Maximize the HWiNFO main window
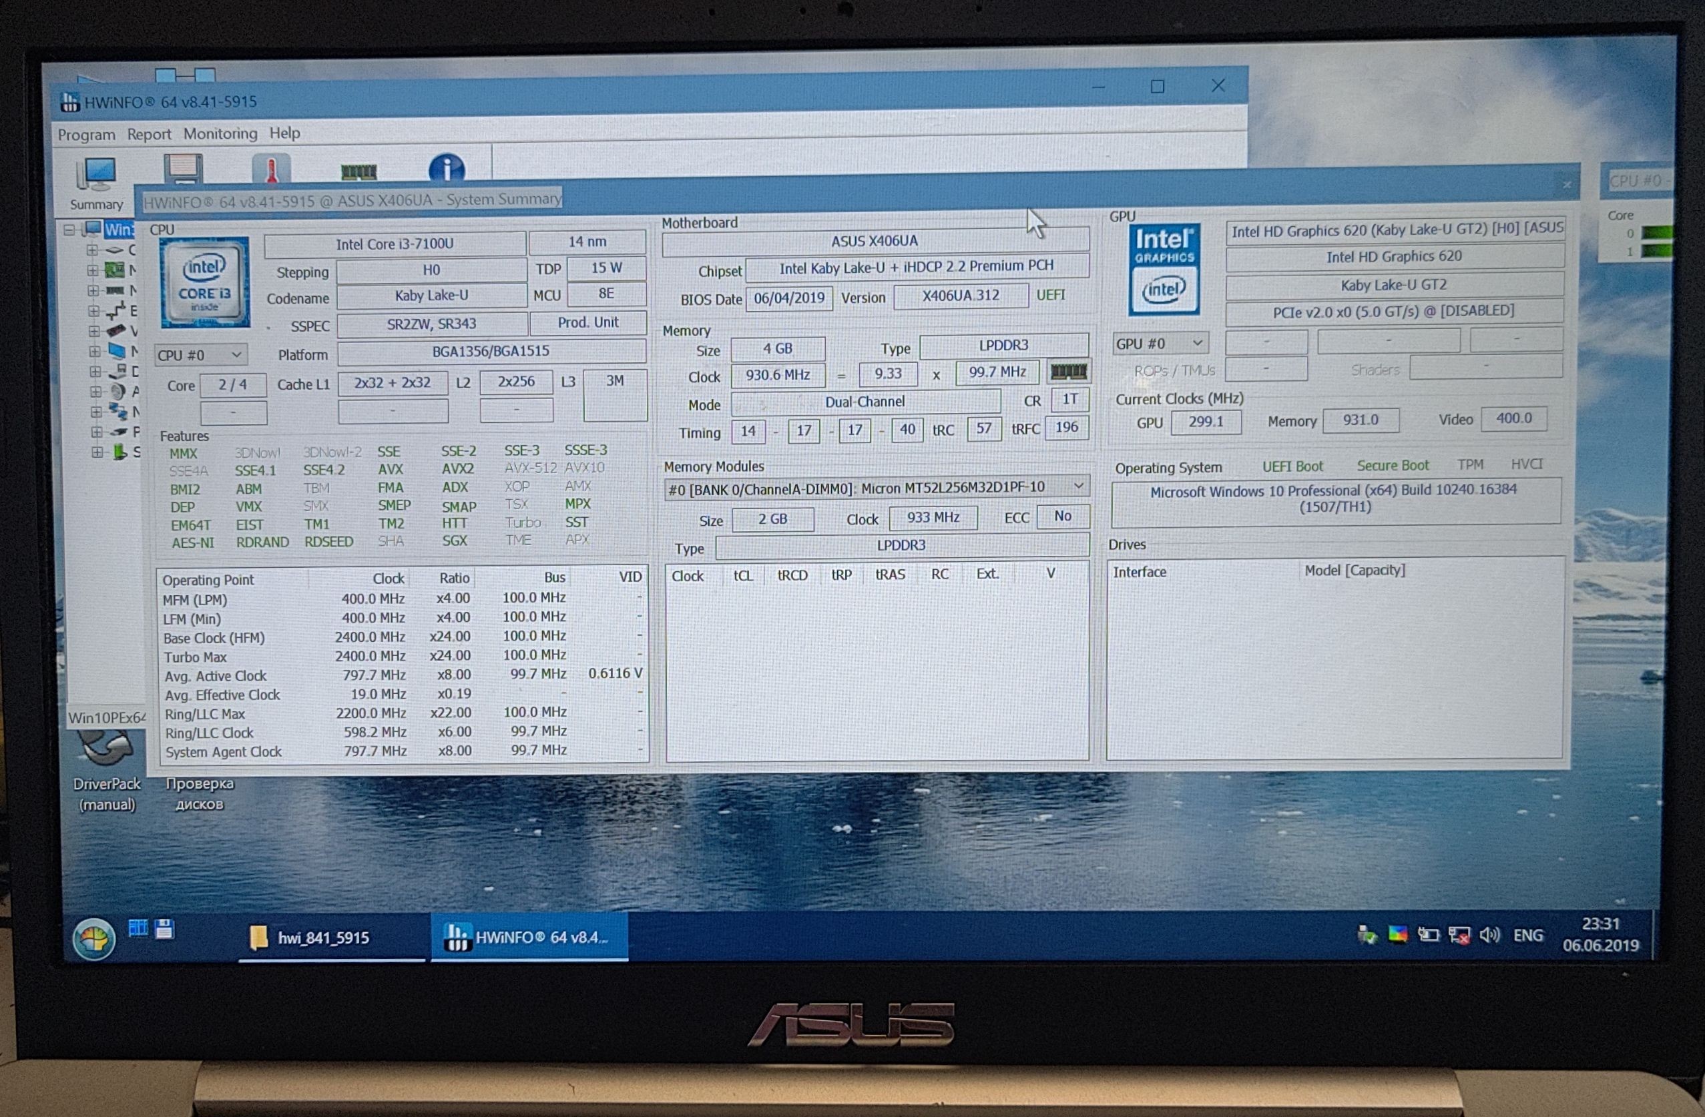Viewport: 1705px width, 1117px height. (1157, 86)
